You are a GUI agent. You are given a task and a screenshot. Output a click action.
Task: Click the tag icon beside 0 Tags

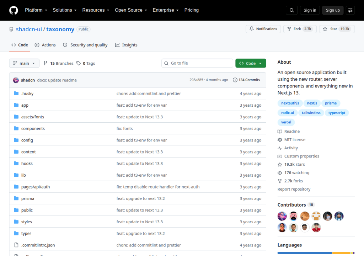click(x=79, y=63)
